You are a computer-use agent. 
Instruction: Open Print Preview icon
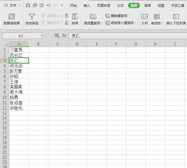pyautogui.click(x=42, y=5)
